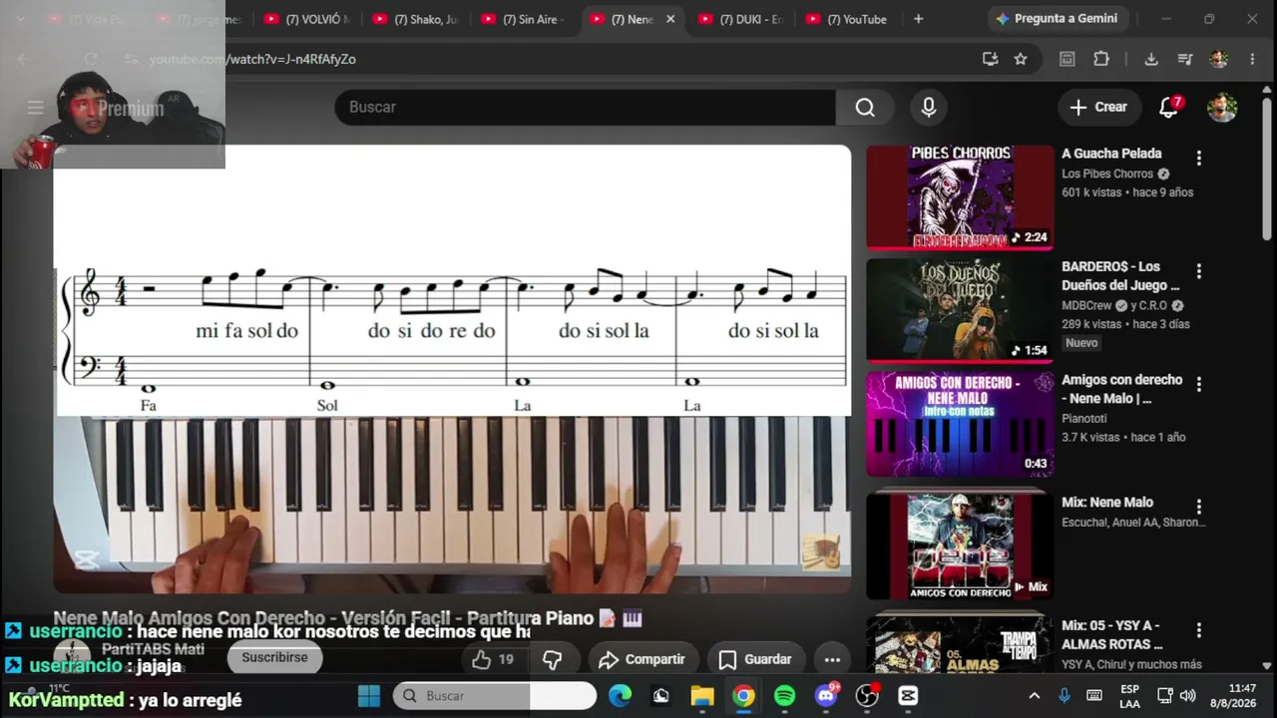
Task: Open more actions ellipsis below the video
Action: 832,659
